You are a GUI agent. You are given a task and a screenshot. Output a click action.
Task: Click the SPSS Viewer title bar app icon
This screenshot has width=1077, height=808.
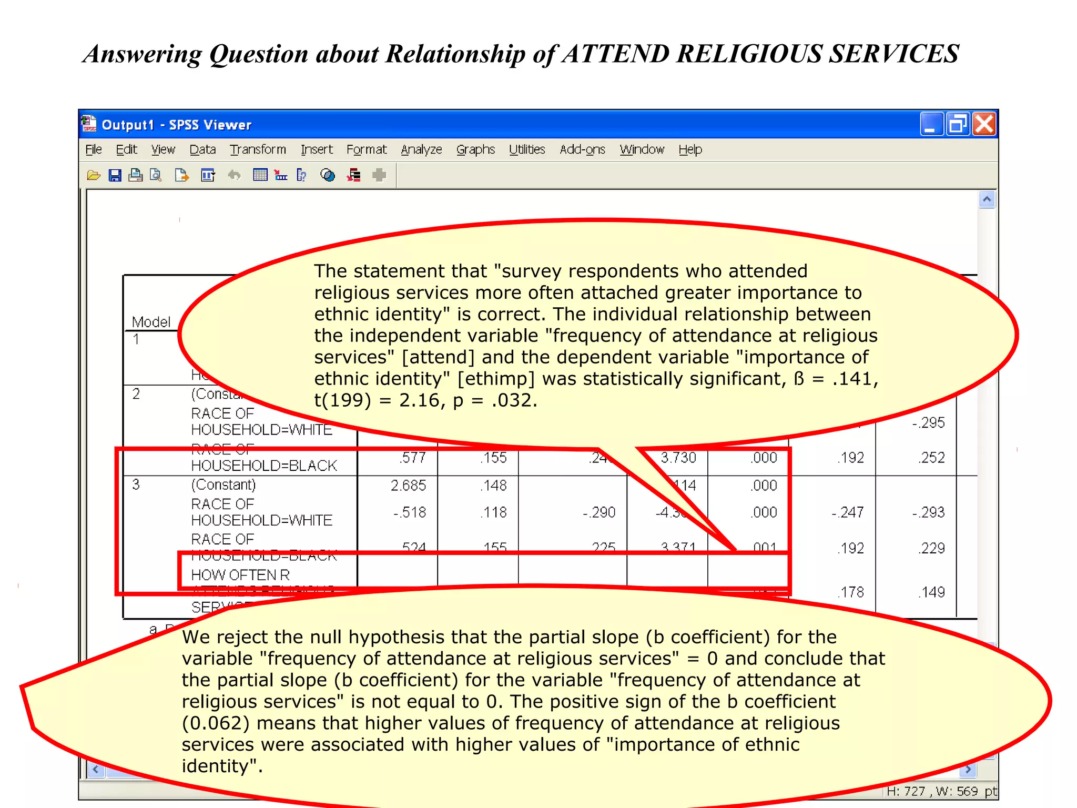click(89, 124)
